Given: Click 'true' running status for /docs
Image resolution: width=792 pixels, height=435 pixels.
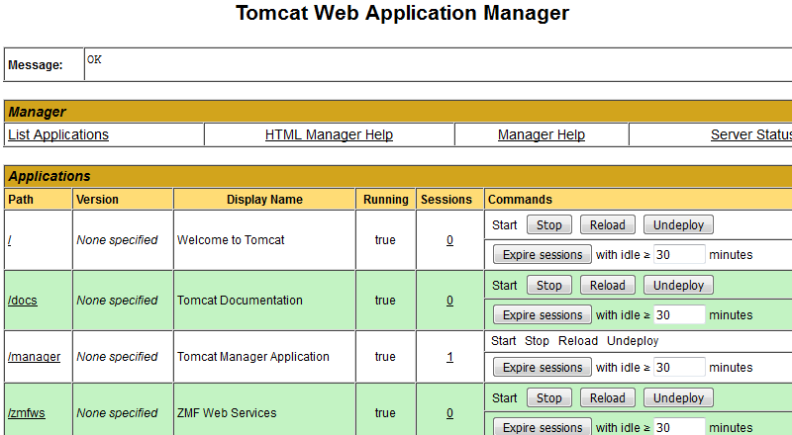Looking at the screenshot, I should pyautogui.click(x=385, y=301).
